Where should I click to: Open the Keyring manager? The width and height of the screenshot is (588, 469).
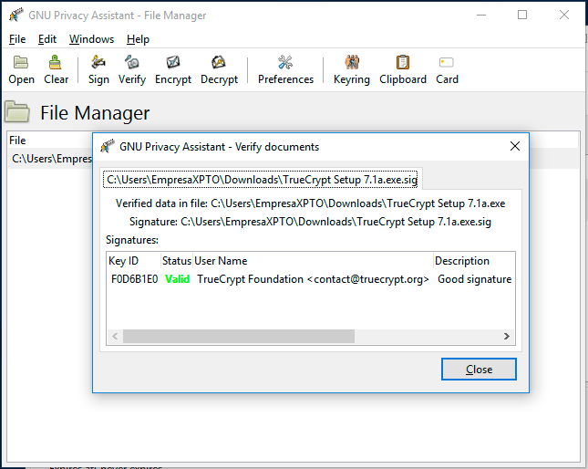(351, 69)
